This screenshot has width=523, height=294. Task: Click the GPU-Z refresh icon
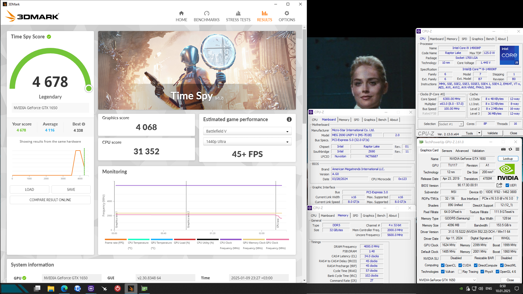click(510, 149)
